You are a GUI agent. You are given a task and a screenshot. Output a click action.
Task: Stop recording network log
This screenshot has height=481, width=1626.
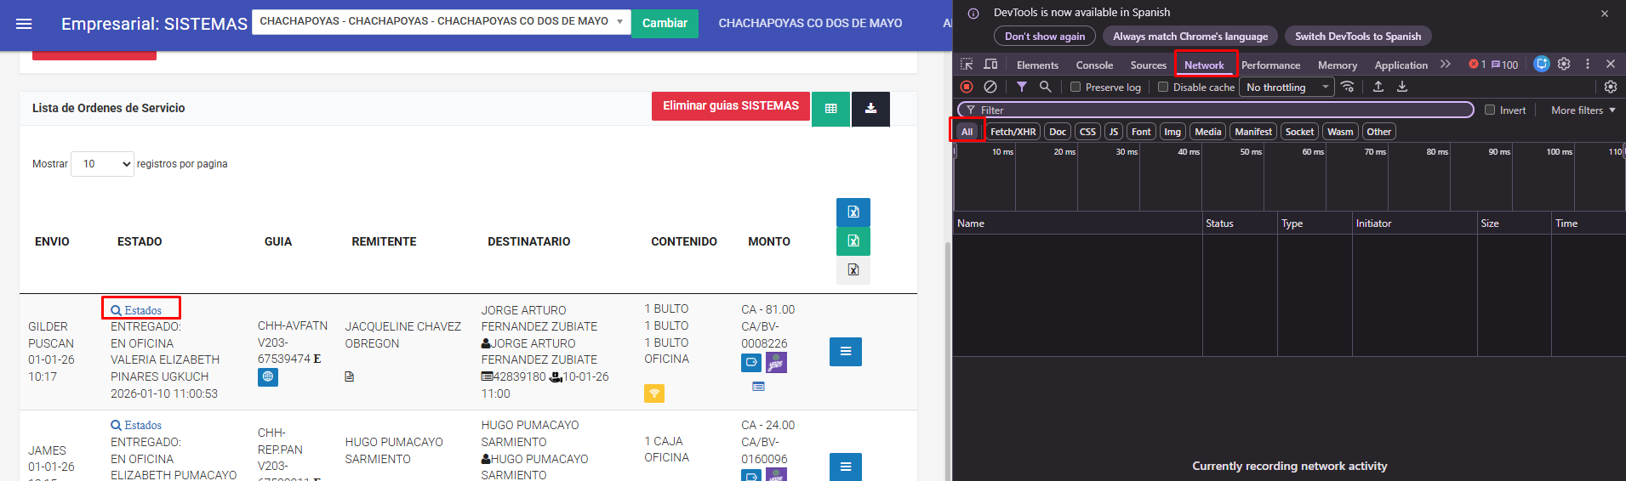coord(967,87)
